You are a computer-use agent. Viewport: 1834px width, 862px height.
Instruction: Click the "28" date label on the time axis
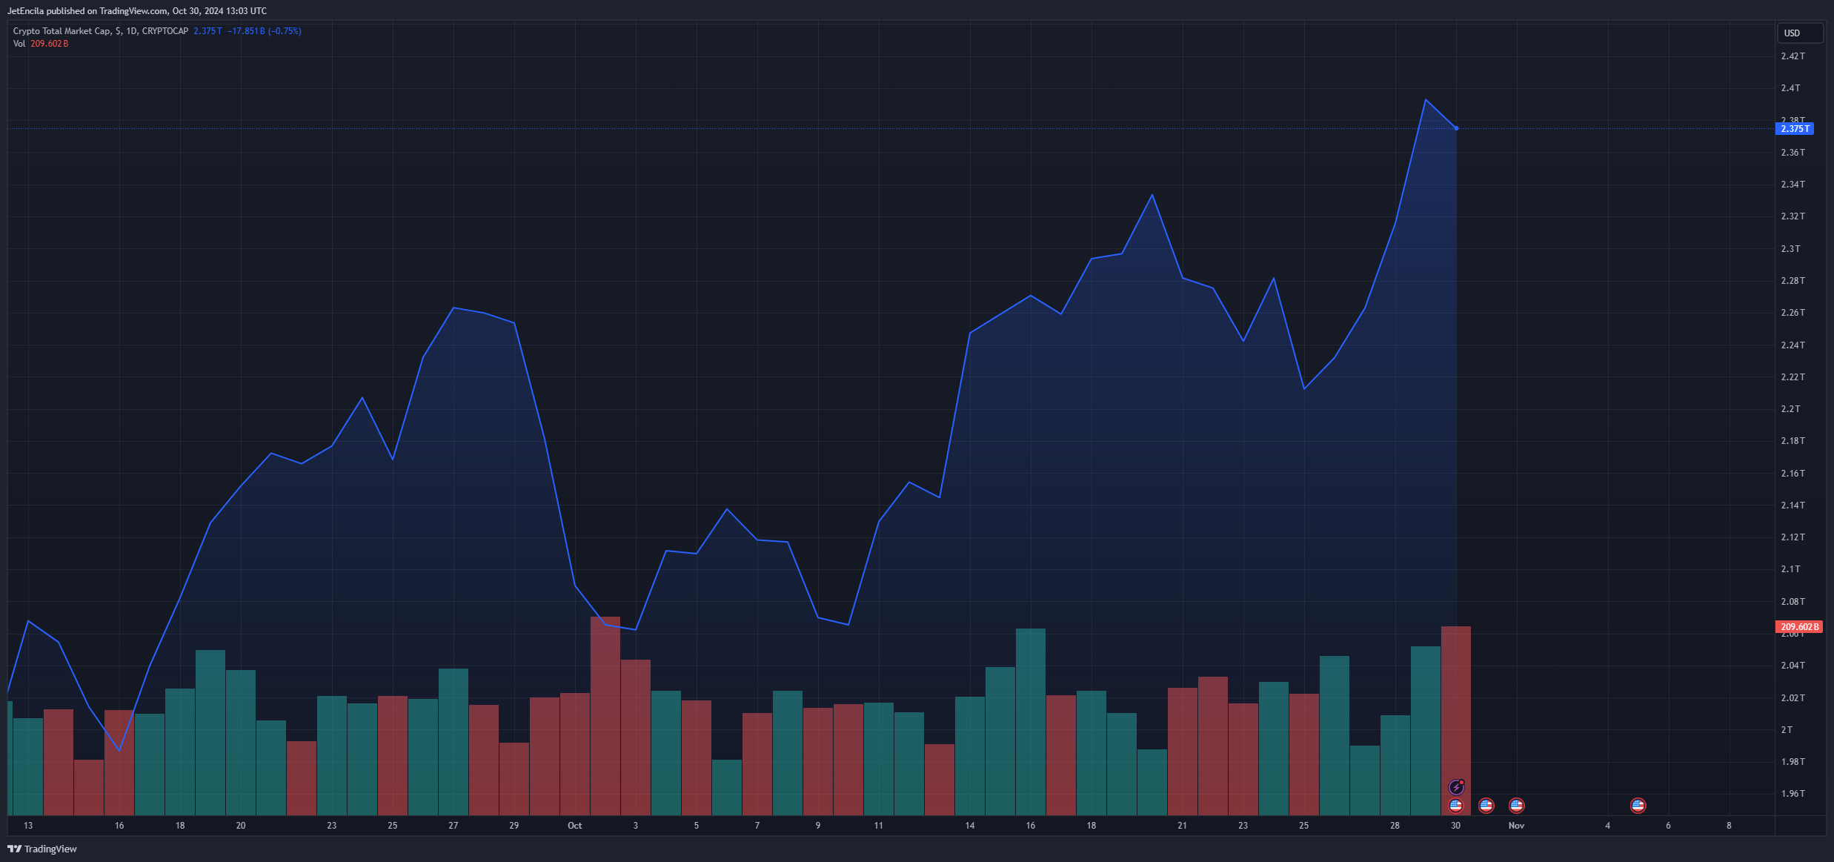click(x=1395, y=826)
